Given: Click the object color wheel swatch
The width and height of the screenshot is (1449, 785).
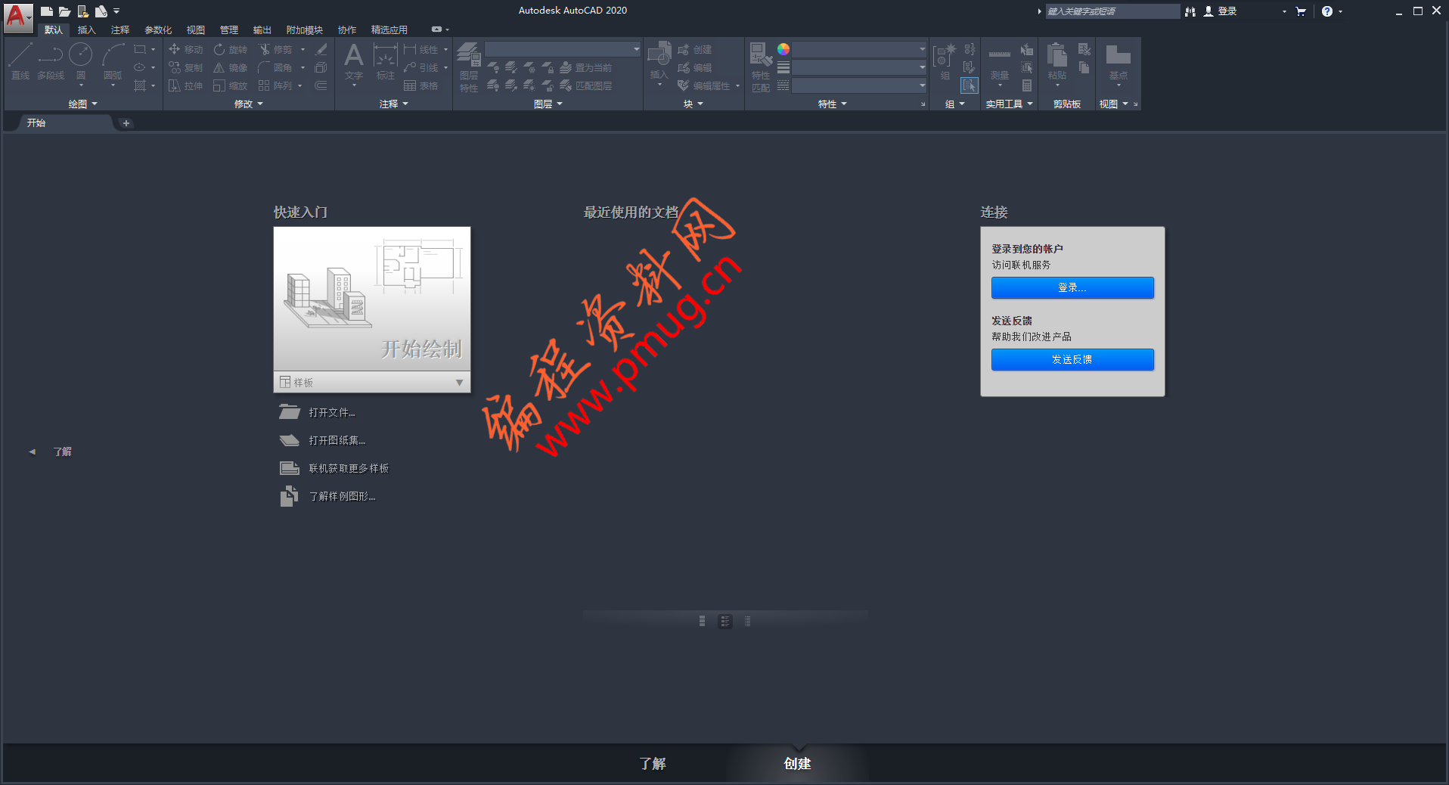Looking at the screenshot, I should click(x=783, y=49).
